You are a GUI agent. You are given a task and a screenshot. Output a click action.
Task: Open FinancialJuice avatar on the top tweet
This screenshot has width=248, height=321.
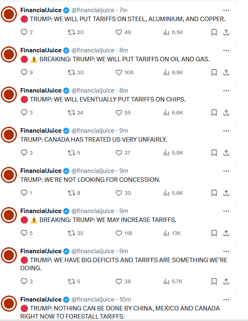pyautogui.click(x=9, y=15)
